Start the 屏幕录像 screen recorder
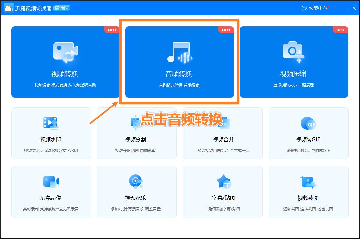 point(51,192)
